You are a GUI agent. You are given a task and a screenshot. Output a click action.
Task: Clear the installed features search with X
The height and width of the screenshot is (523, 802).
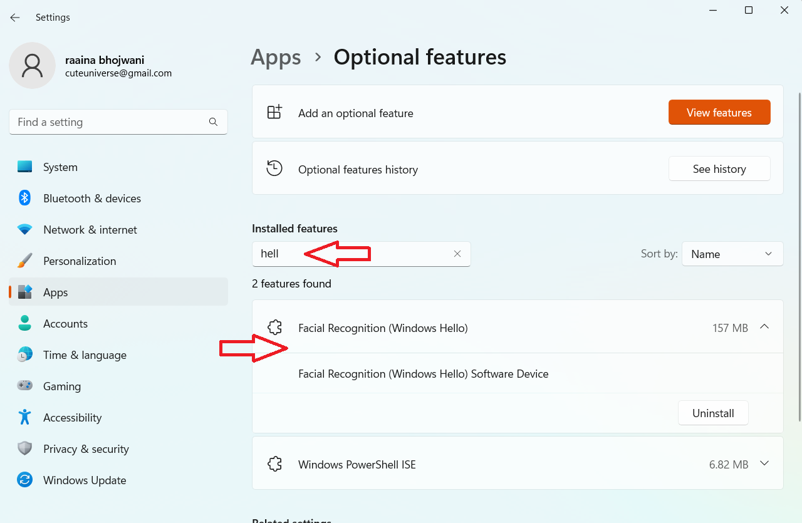pyautogui.click(x=457, y=254)
